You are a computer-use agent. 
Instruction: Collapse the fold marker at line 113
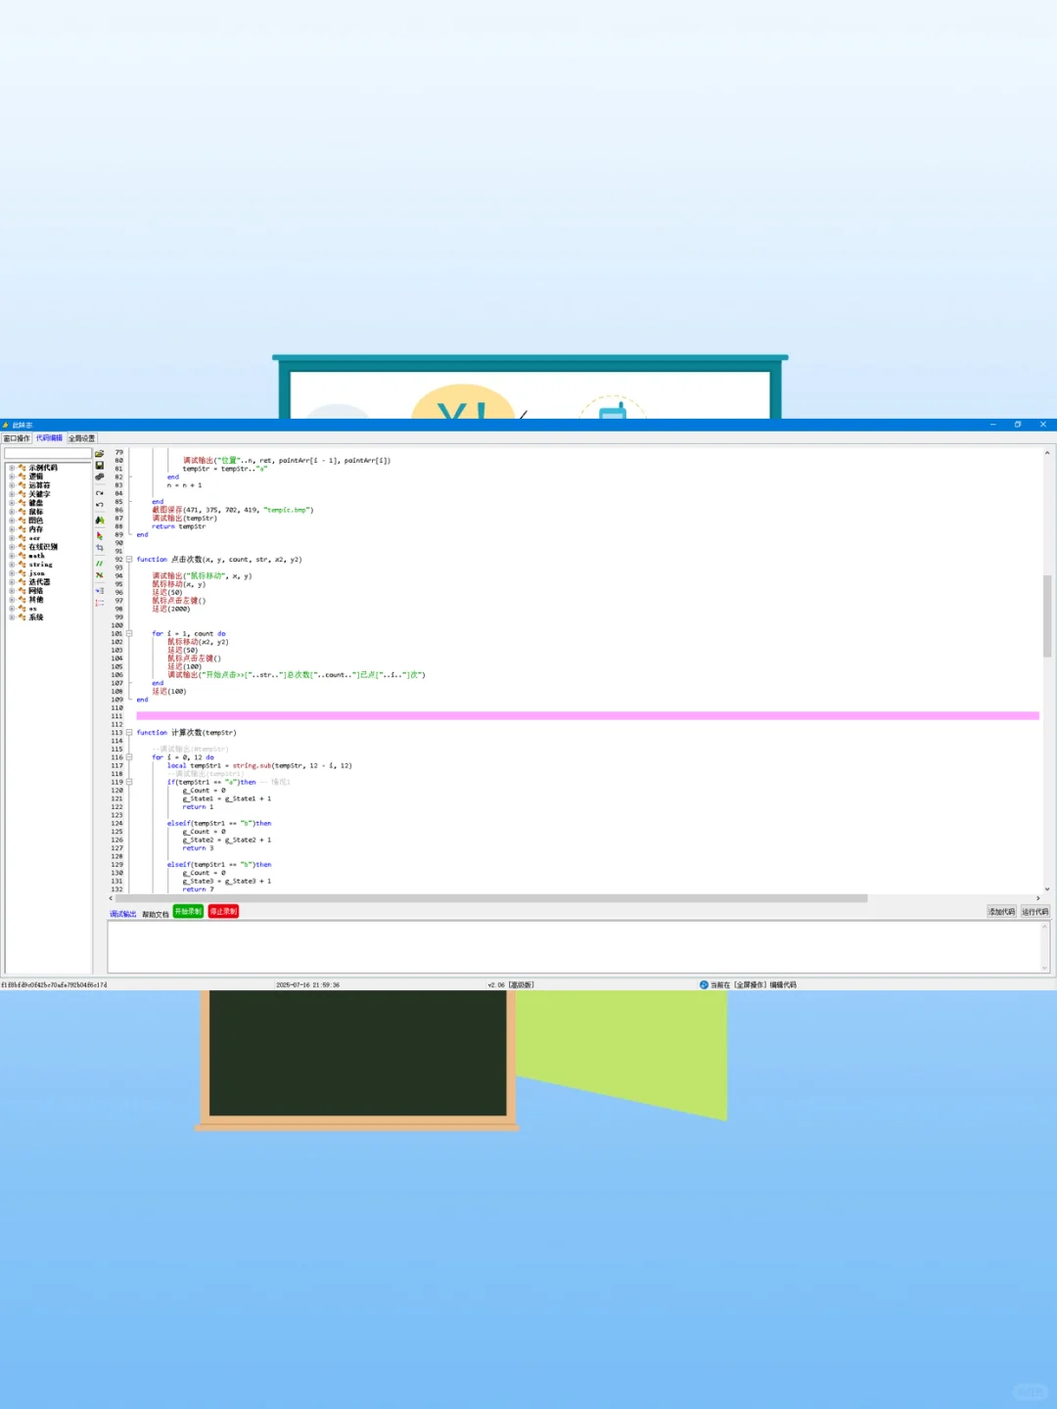(129, 732)
